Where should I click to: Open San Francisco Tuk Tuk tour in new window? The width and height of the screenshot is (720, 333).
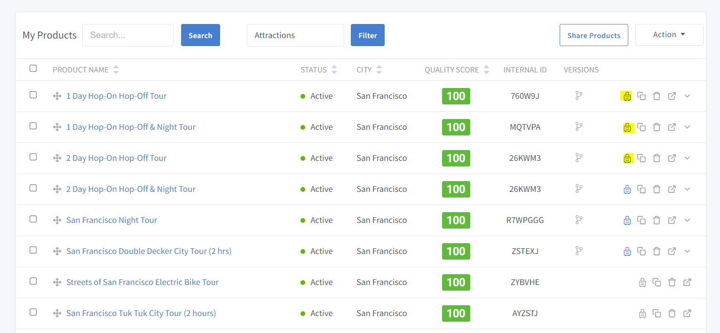coord(687,313)
